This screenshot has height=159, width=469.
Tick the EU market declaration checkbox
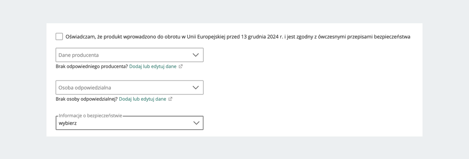(x=59, y=37)
